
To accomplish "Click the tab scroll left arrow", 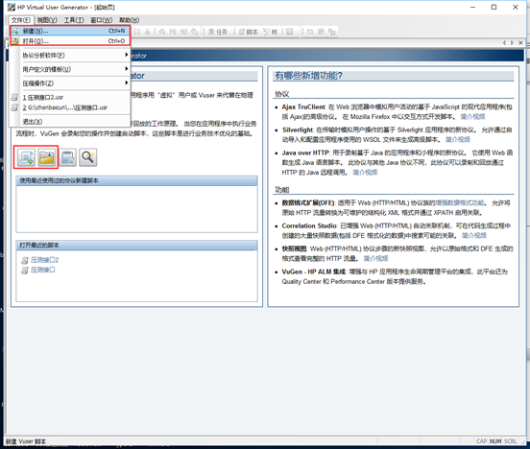I will coord(504,42).
